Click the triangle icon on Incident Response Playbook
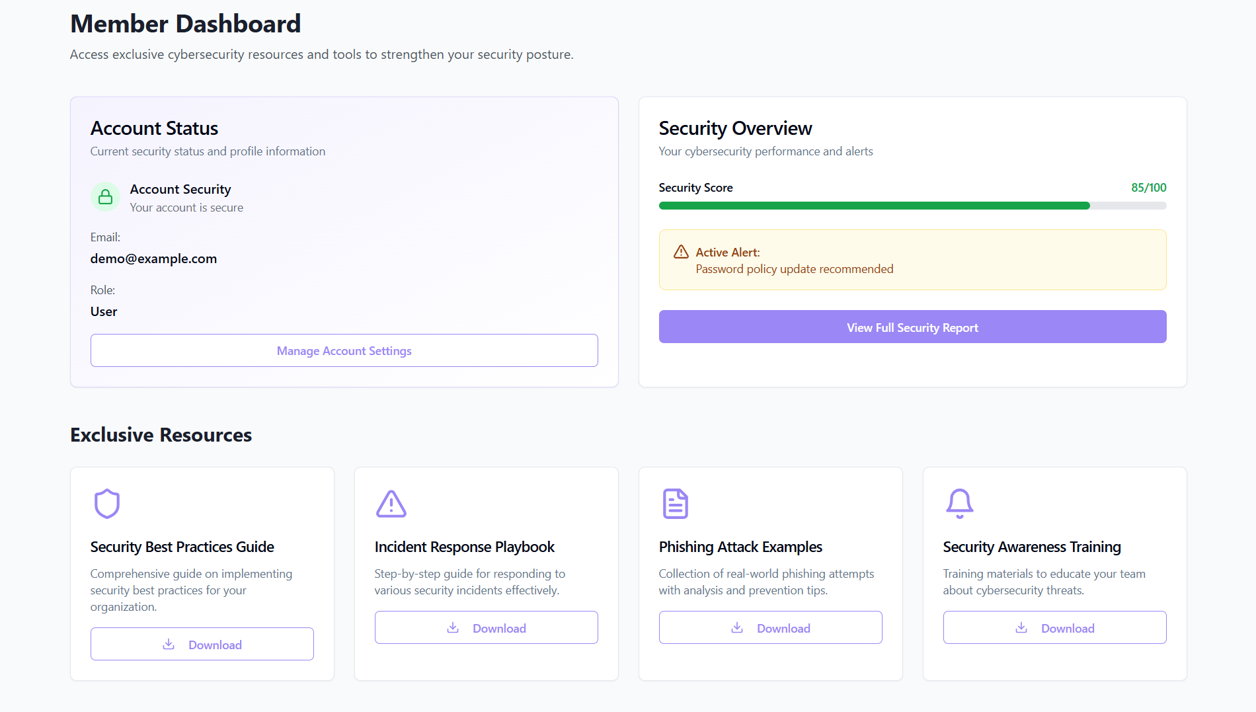This screenshot has height=712, width=1256. click(x=391, y=504)
